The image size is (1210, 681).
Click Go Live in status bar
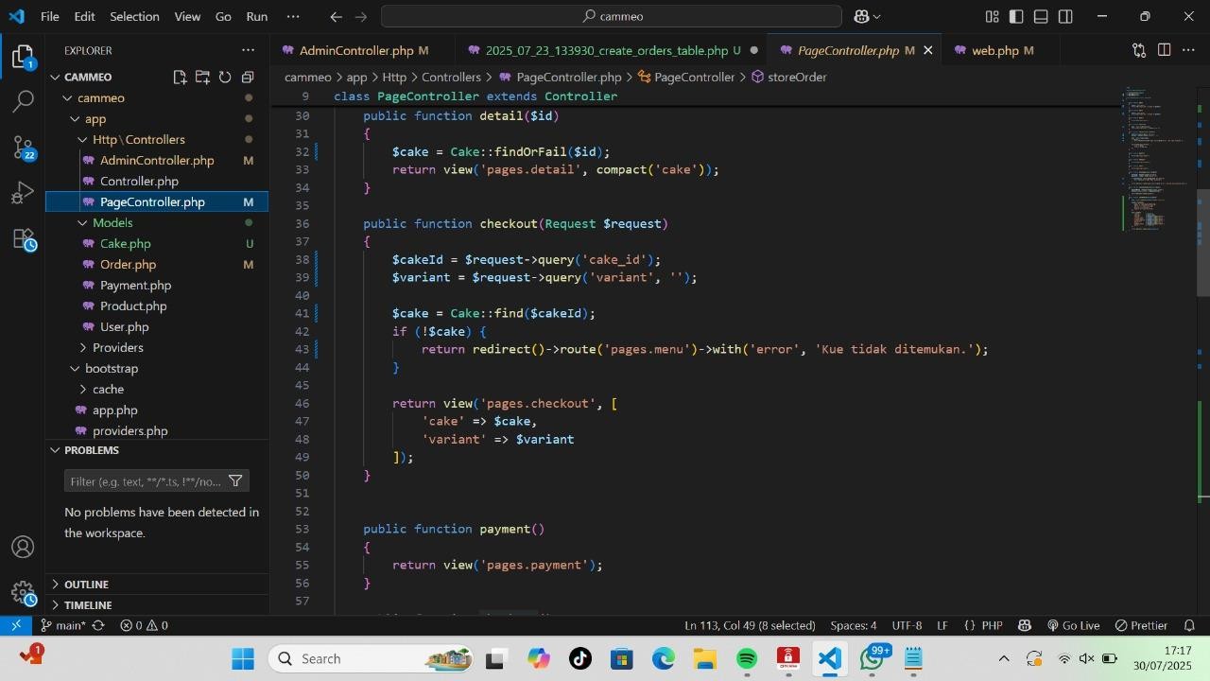(1073, 625)
